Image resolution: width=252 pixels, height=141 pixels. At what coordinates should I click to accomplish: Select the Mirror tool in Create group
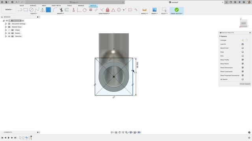coord(43,10)
